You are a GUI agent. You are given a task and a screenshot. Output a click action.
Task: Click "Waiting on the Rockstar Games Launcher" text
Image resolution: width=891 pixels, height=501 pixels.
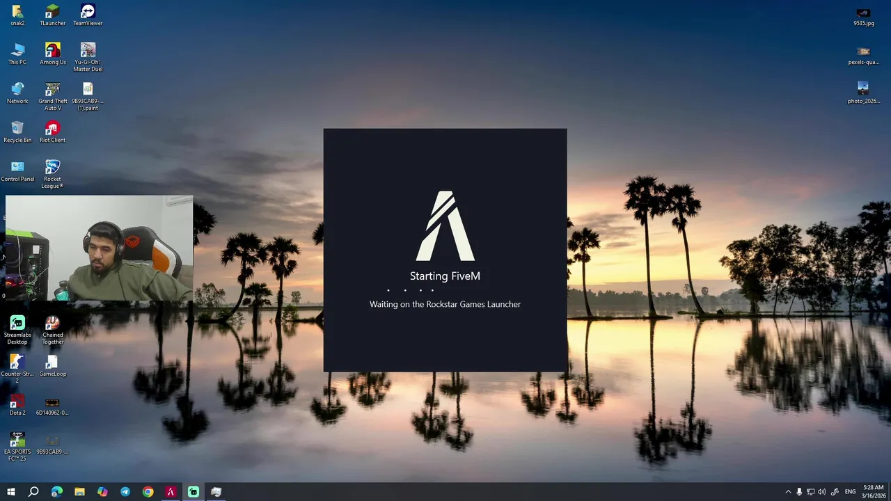[445, 304]
